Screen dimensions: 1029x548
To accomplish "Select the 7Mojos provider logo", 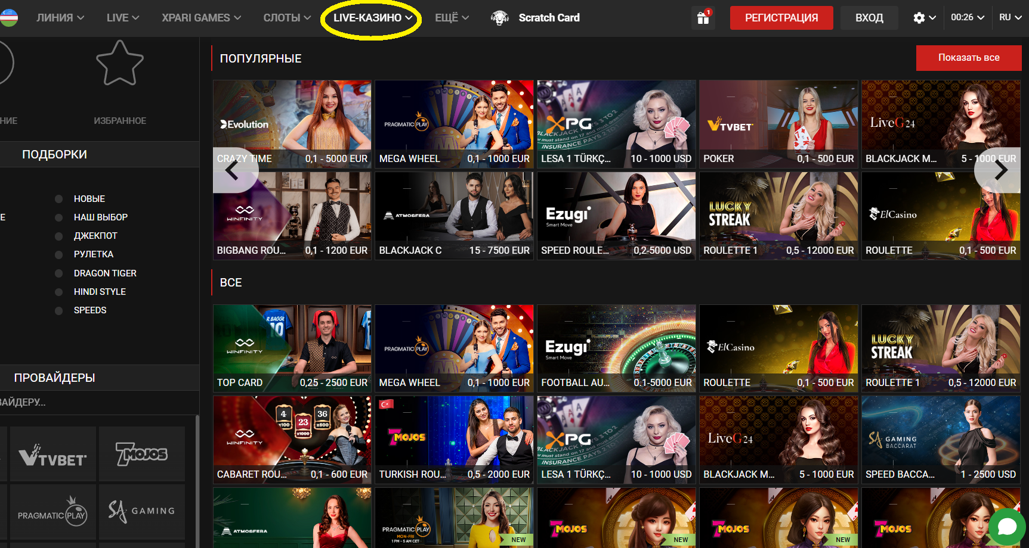I will pyautogui.click(x=141, y=455).
